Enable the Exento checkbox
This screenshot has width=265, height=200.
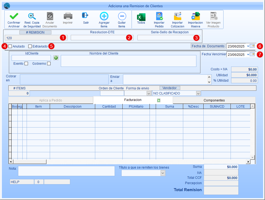click(26, 64)
